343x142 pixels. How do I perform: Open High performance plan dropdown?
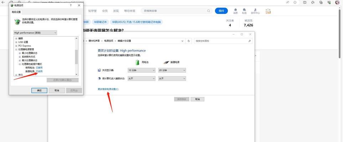[x=35, y=33]
